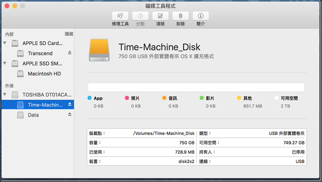Click the 851.7 MB Other size

coord(252,106)
